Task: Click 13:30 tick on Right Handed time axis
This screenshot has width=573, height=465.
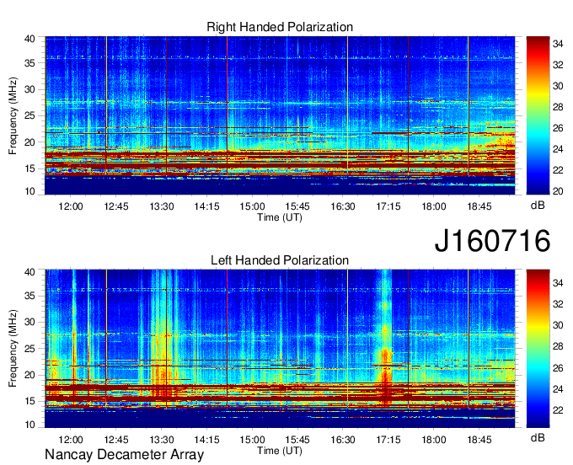Action: [162, 206]
